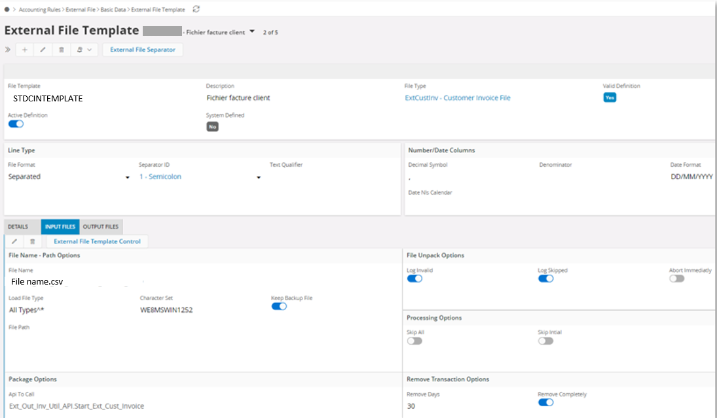This screenshot has width=717, height=418.
Task: Toggle the Remove Completely switch
Action: (x=545, y=402)
